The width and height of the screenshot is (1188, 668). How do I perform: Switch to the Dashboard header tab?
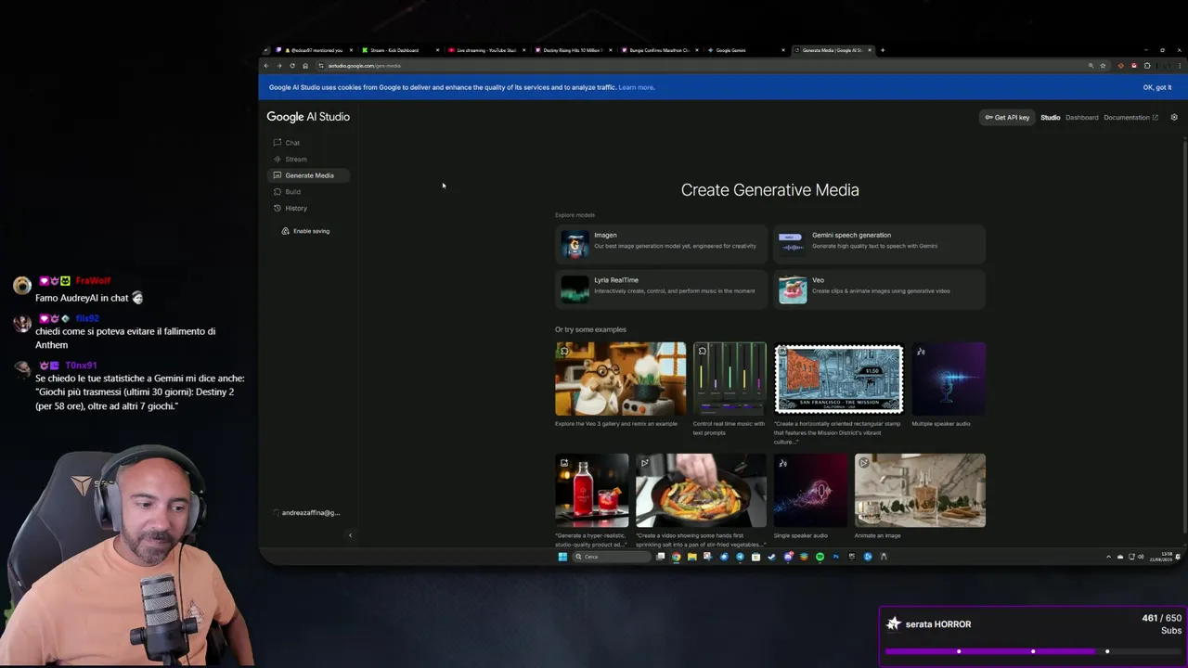[1081, 118]
